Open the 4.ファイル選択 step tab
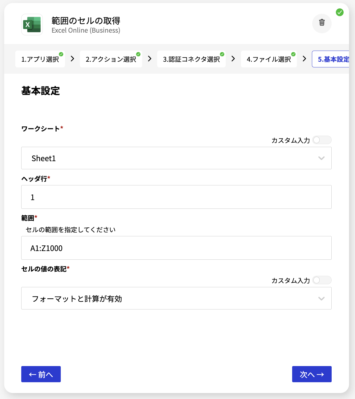Image resolution: width=355 pixels, height=399 pixels. pos(269,59)
